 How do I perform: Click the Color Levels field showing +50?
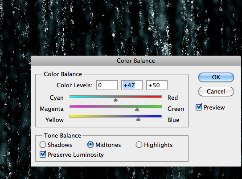(157, 85)
